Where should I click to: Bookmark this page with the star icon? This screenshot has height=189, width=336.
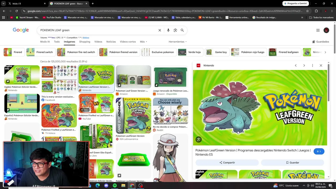pos(307,11)
